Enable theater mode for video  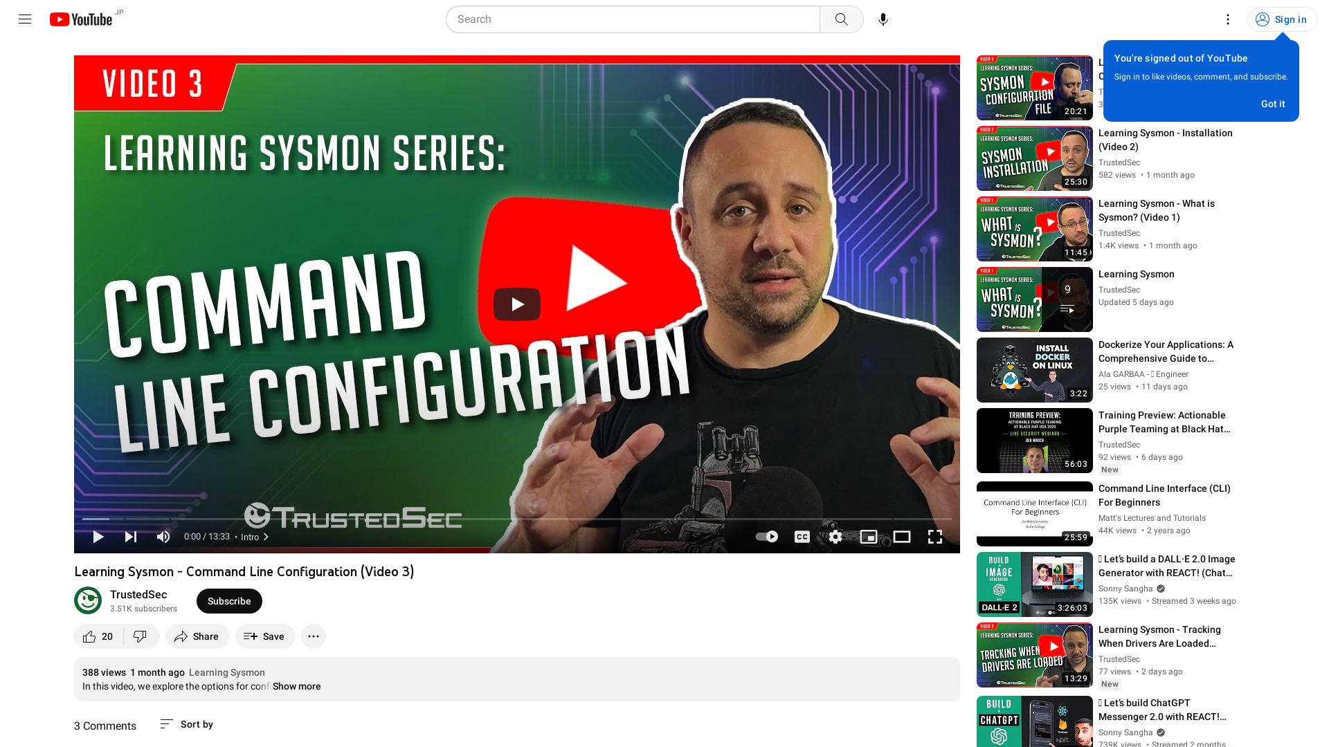tap(903, 536)
